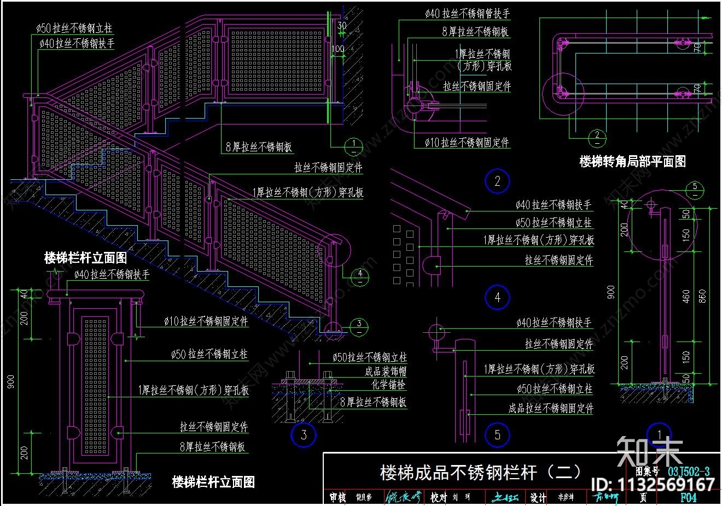722x506 pixels.
Task: Click the blue detail circle numbered 2
Action: coord(497,181)
